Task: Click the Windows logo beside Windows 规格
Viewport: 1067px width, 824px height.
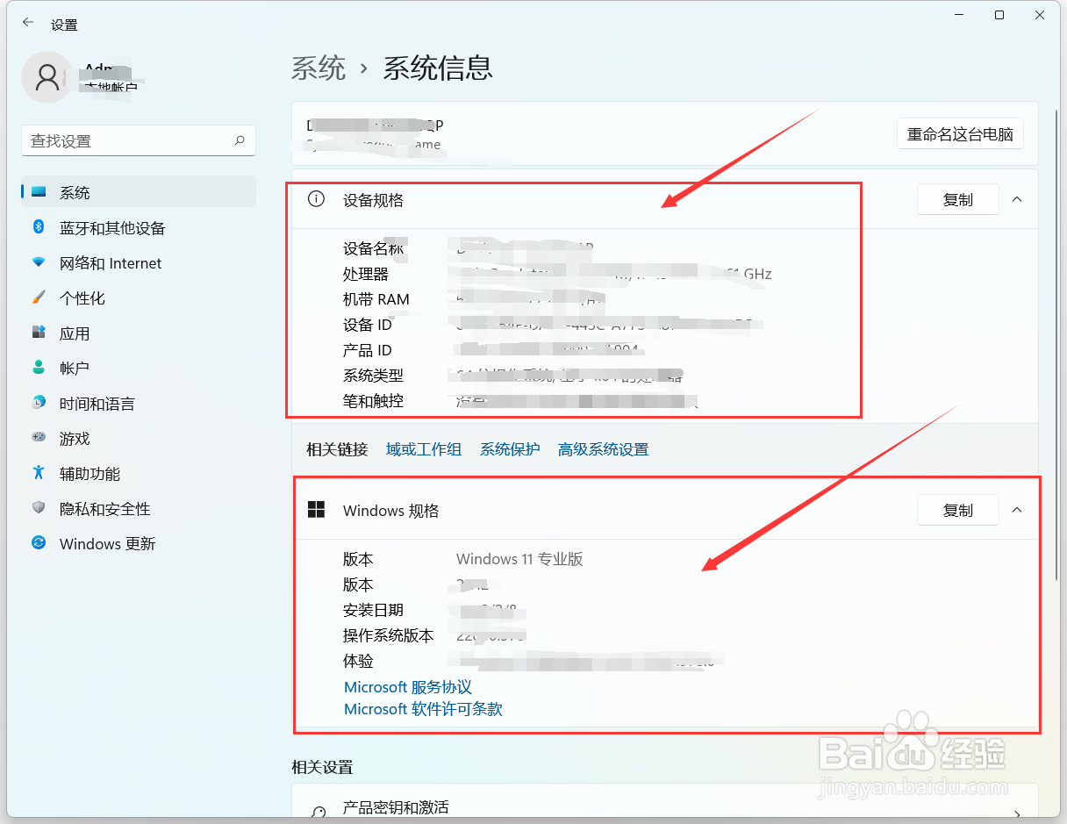Action: [x=316, y=510]
